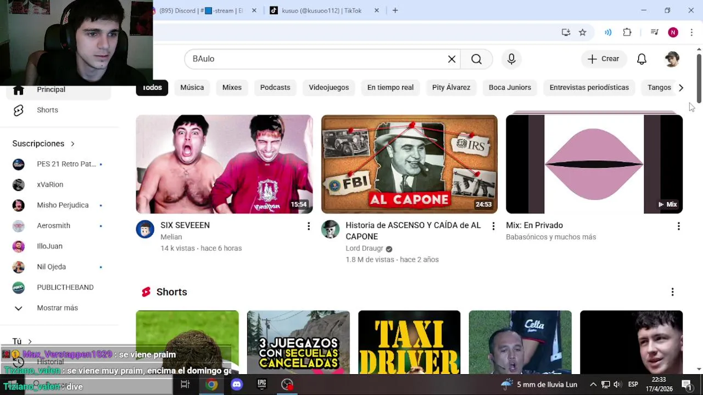Open a new browser tab
Image resolution: width=703 pixels, height=395 pixels.
[x=395, y=10]
